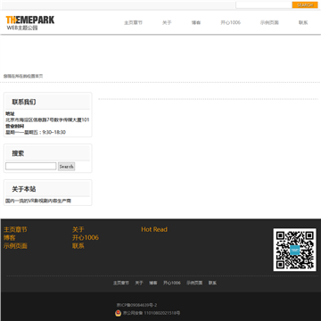Open orange 主页章节 link in footer
This screenshot has width=321, height=321.
pyautogui.click(x=15, y=229)
